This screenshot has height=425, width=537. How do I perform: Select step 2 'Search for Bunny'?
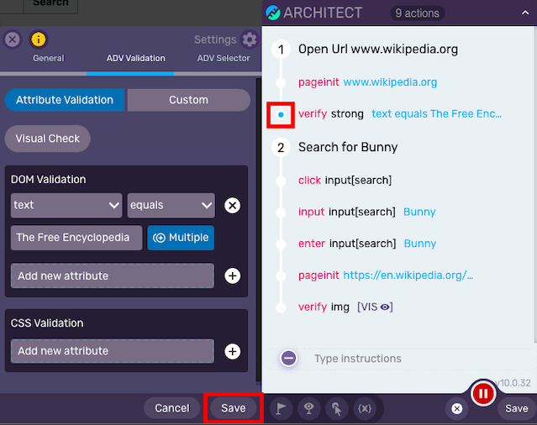[x=348, y=147]
